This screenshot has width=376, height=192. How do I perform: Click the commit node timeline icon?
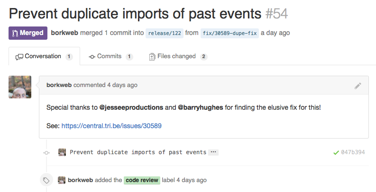click(x=46, y=153)
